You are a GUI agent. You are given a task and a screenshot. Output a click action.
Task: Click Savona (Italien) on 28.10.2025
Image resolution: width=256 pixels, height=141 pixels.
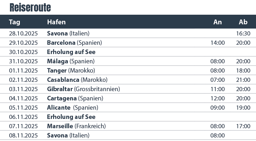(68, 33)
